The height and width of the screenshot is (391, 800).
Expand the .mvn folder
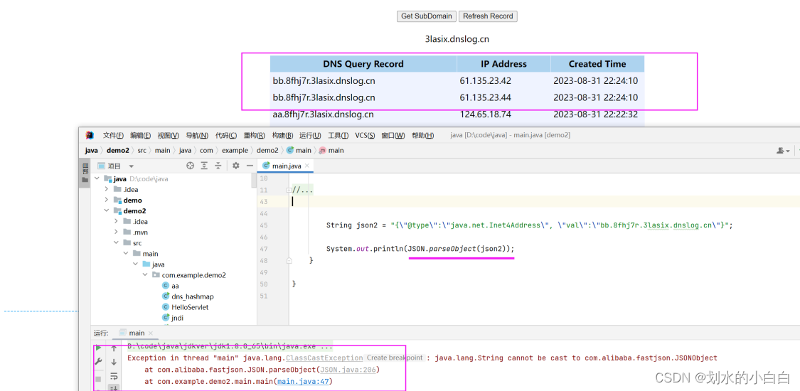pyautogui.click(x=116, y=232)
